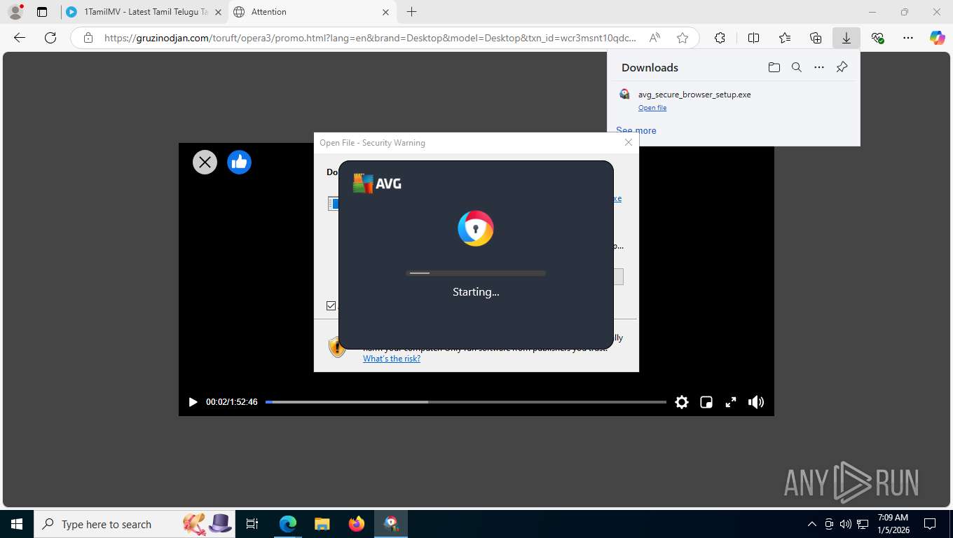Open the Favorites list
Viewport: 953px width, 538px height.
coord(785,38)
